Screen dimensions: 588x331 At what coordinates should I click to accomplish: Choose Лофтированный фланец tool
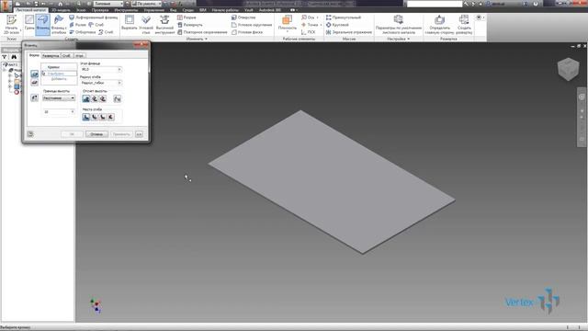click(x=94, y=17)
